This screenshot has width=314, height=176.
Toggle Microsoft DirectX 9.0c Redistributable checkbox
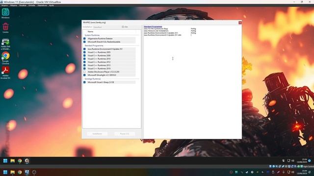tap(84, 42)
